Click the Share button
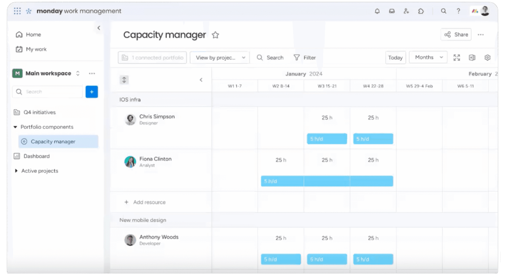This screenshot has height=274, width=505. click(x=456, y=34)
